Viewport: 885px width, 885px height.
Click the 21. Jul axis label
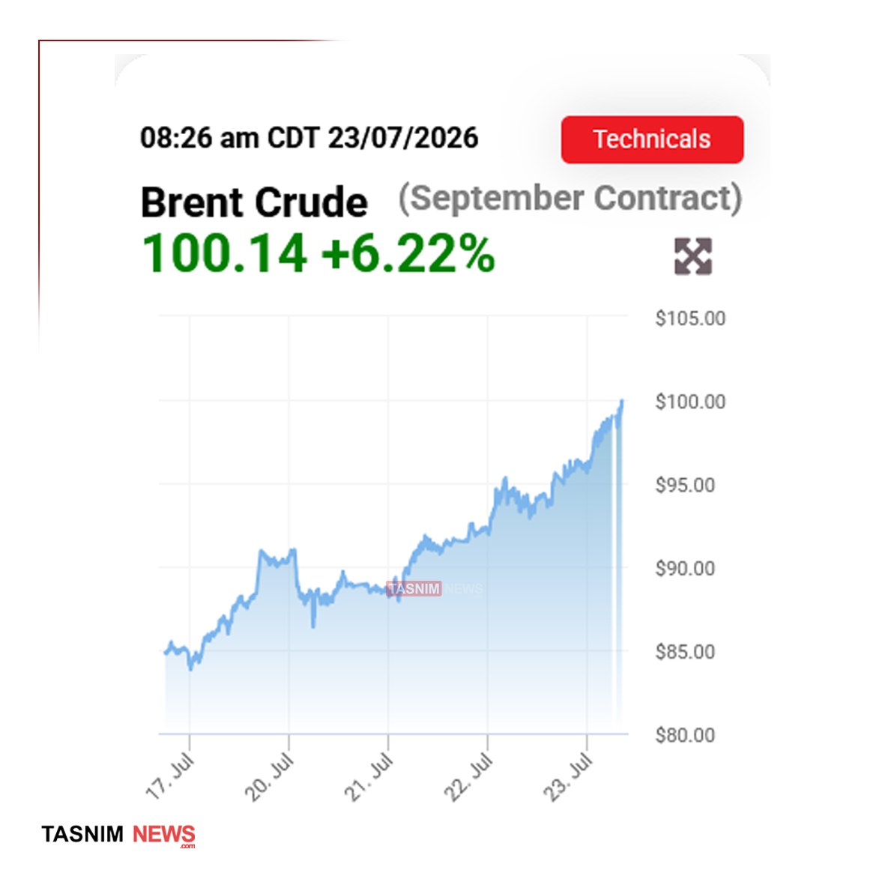click(x=369, y=776)
